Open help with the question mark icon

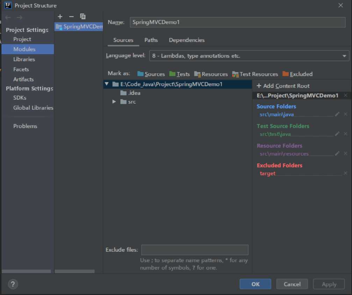tap(13, 284)
